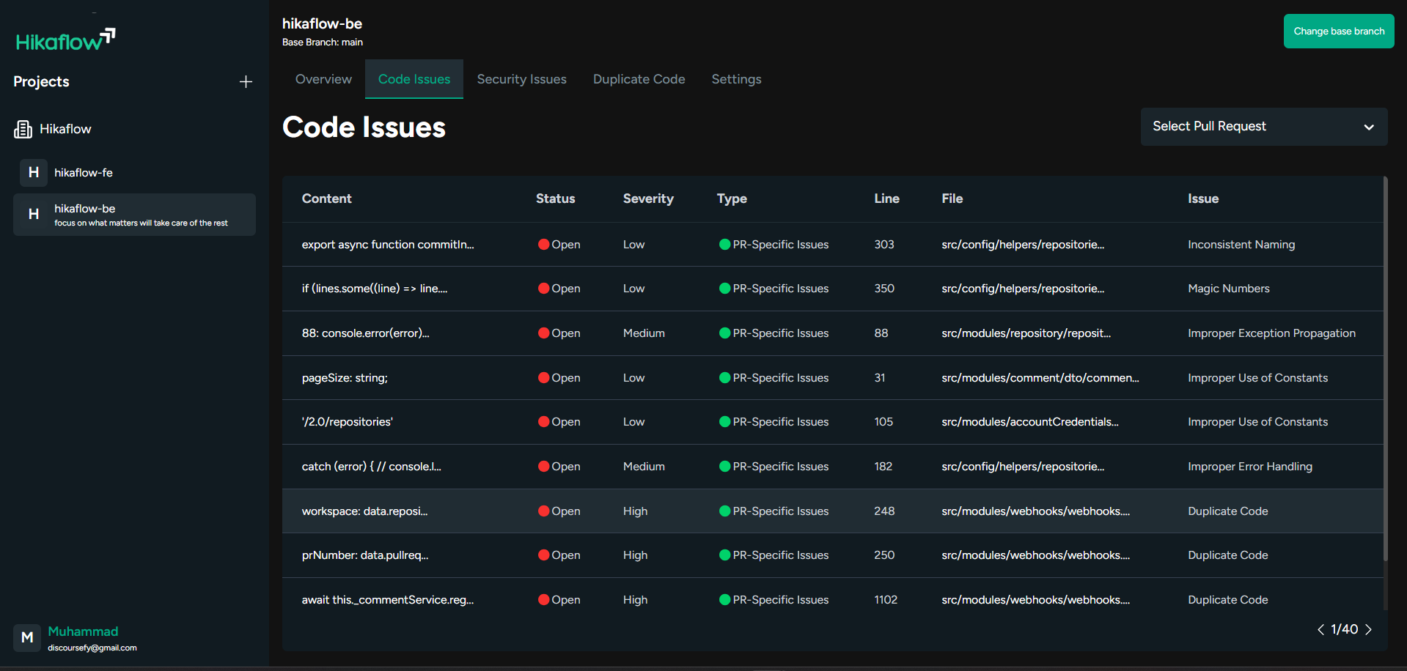Go to previous page using left chevron
Screen dimensions: 1407x671
click(1320, 629)
